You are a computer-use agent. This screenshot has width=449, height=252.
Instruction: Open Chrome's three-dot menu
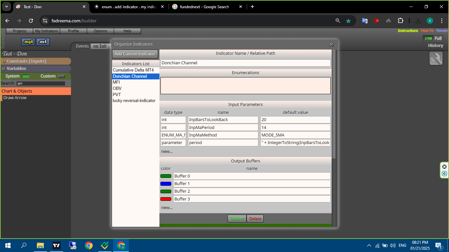click(441, 21)
